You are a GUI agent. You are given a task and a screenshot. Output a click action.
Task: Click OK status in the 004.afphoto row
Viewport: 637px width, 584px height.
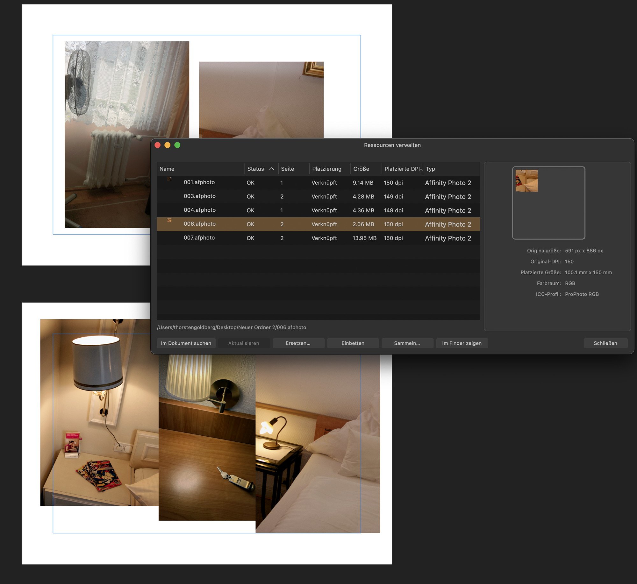250,210
